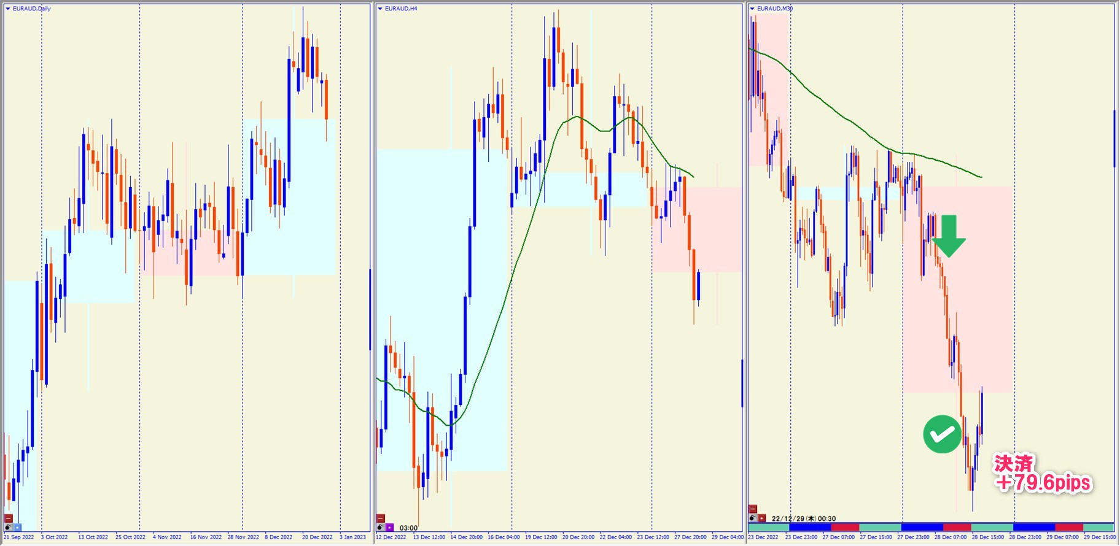Click the first blue session bar segment
Viewport: 1120px width, 546px height.
(x=809, y=528)
